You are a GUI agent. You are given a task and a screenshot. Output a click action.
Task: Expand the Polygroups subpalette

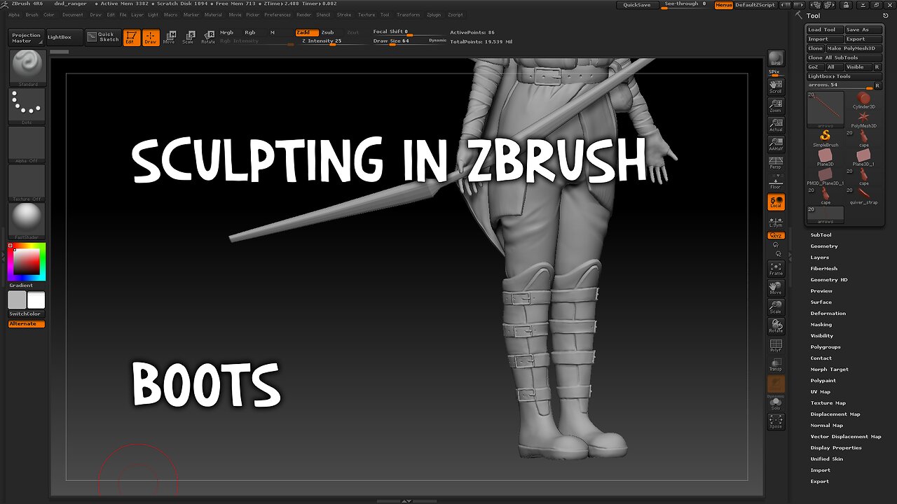coord(826,347)
